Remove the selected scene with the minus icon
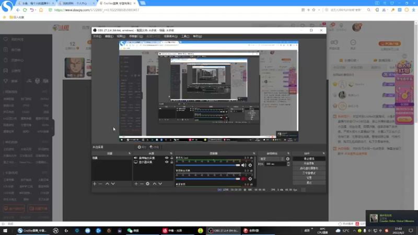The width and height of the screenshot is (418, 235). coord(100,184)
